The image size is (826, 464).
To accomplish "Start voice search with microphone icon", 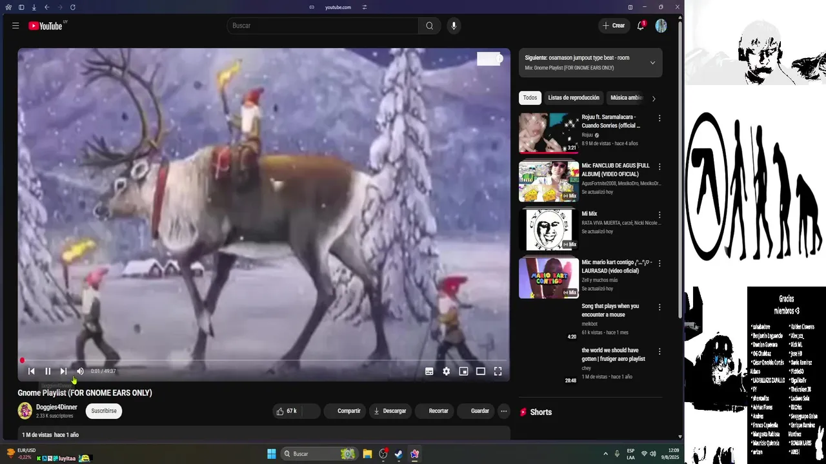I will coord(454,26).
